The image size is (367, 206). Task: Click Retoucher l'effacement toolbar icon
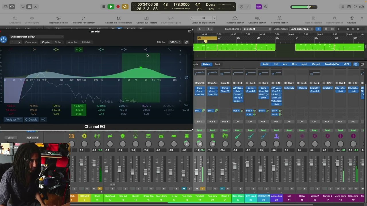[83, 18]
